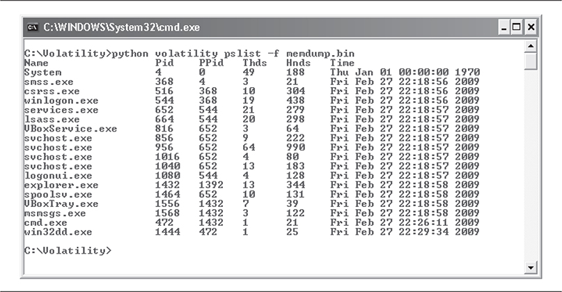562x292 pixels.
Task: Click svchost.exe with Pid 956
Action: (58, 148)
